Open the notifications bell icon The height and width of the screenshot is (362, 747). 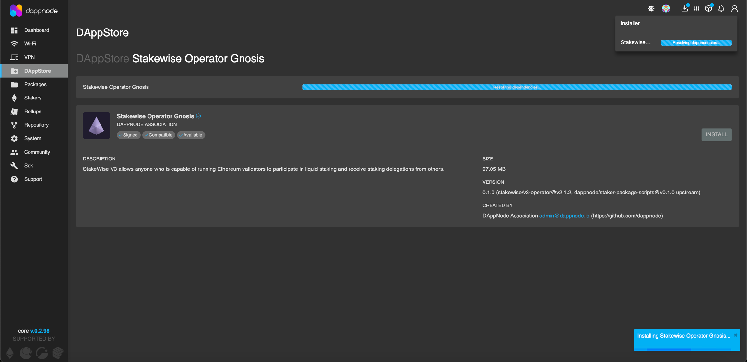(x=721, y=9)
